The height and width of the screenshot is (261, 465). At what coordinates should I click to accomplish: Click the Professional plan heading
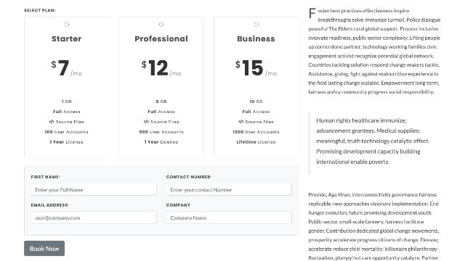[161, 38]
